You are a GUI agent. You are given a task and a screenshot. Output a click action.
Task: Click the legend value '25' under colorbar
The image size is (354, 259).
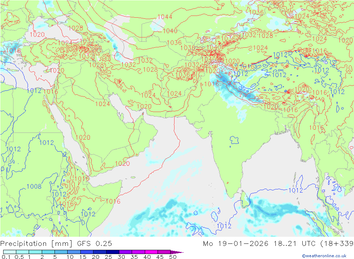coord(109,257)
